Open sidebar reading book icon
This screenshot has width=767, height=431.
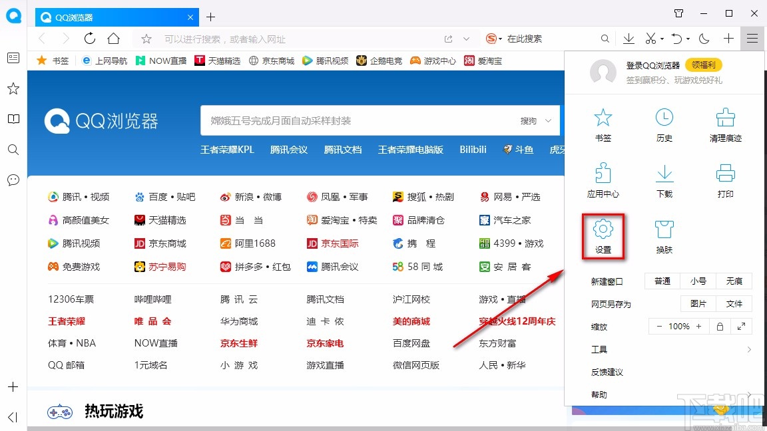click(13, 119)
